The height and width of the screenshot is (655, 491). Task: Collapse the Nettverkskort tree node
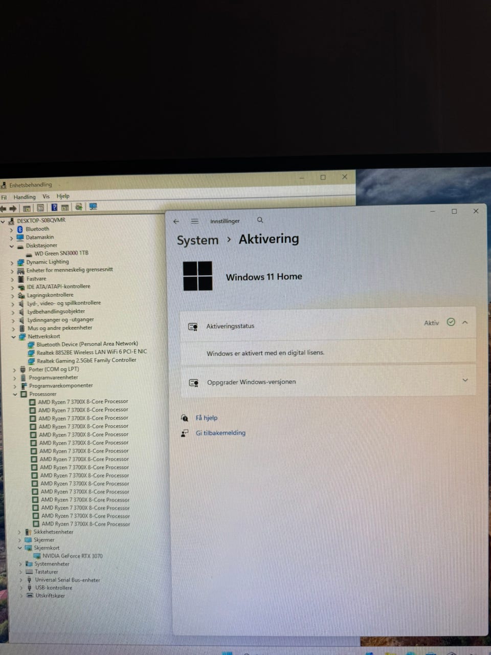[x=13, y=337]
